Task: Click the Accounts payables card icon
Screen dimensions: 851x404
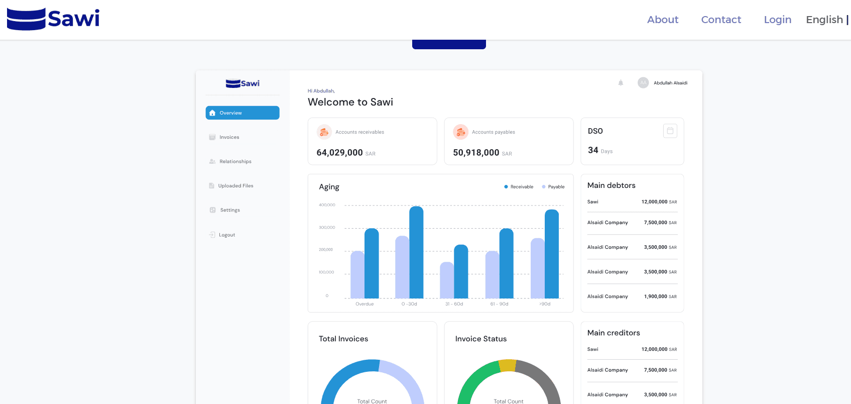Action: click(460, 132)
